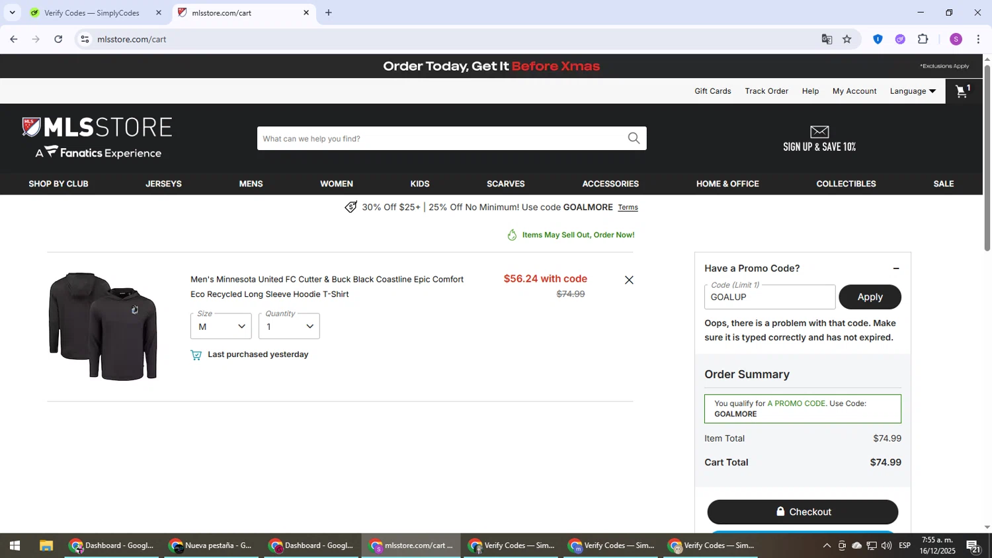Viewport: 992px width, 558px height.
Task: Click the browser back arrow
Action: [x=14, y=39]
